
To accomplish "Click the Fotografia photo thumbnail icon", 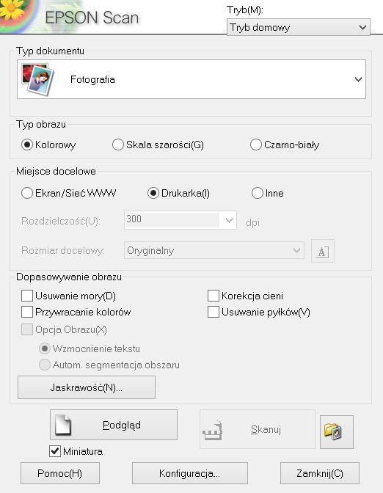I will [37, 79].
